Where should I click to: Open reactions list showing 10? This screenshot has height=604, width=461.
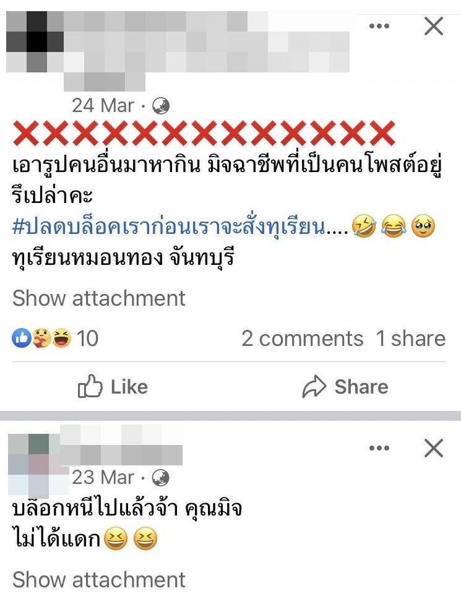[x=55, y=339]
